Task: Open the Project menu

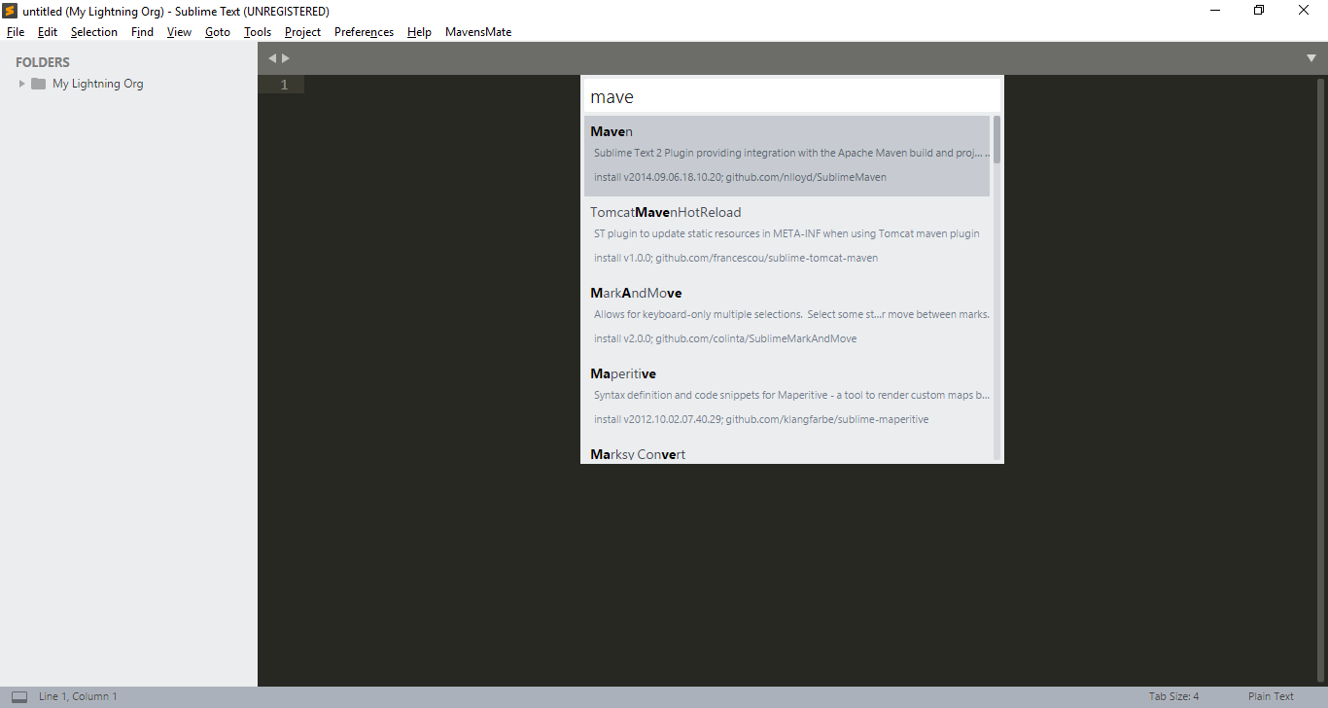Action: click(302, 32)
